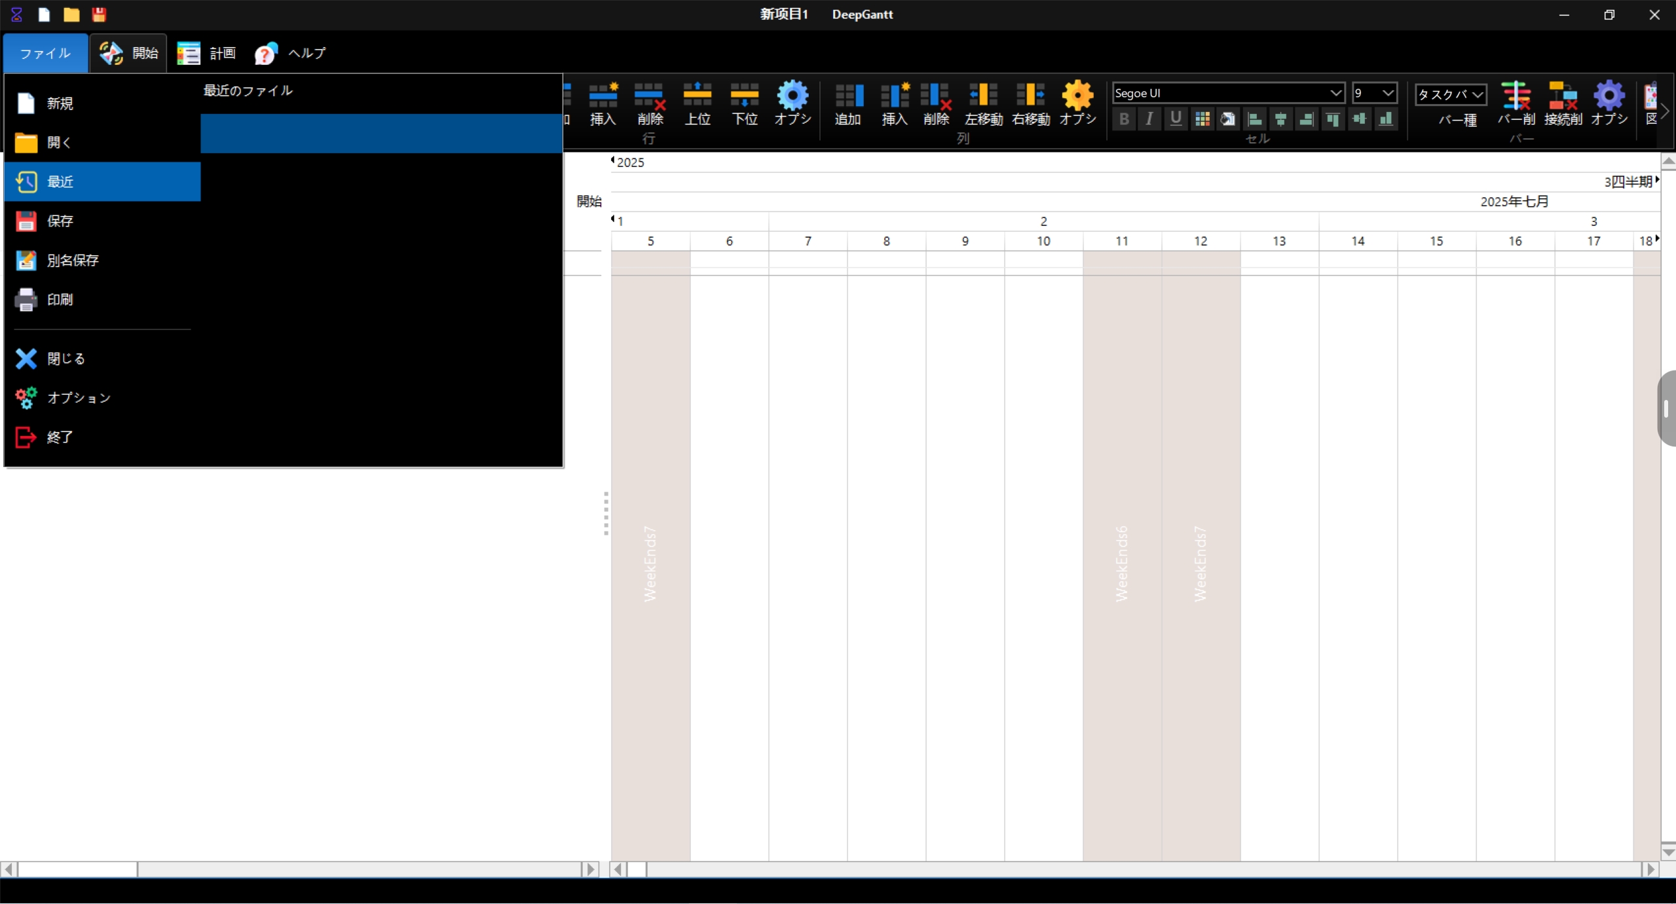Select 別名保存 in the file menu

point(102,260)
